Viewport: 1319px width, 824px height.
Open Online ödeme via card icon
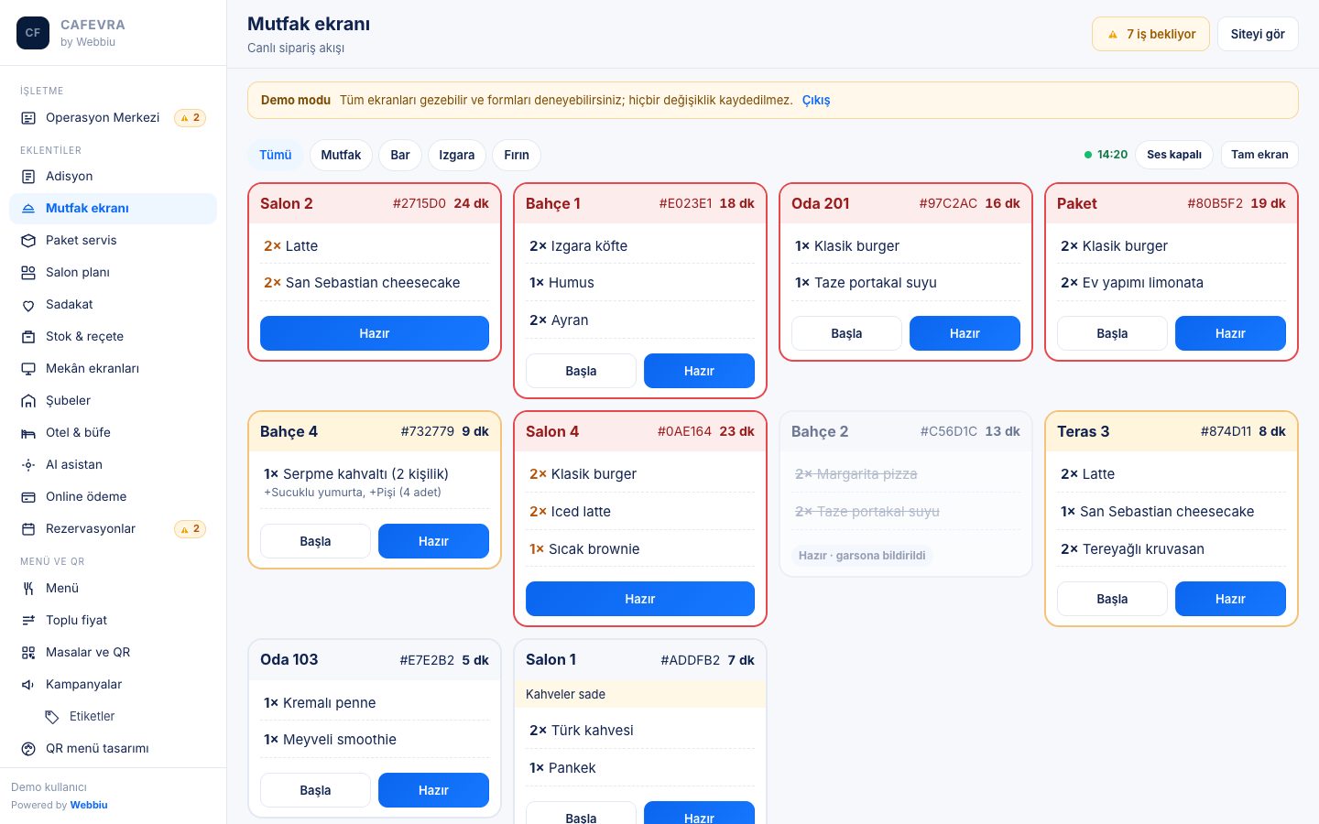click(28, 497)
